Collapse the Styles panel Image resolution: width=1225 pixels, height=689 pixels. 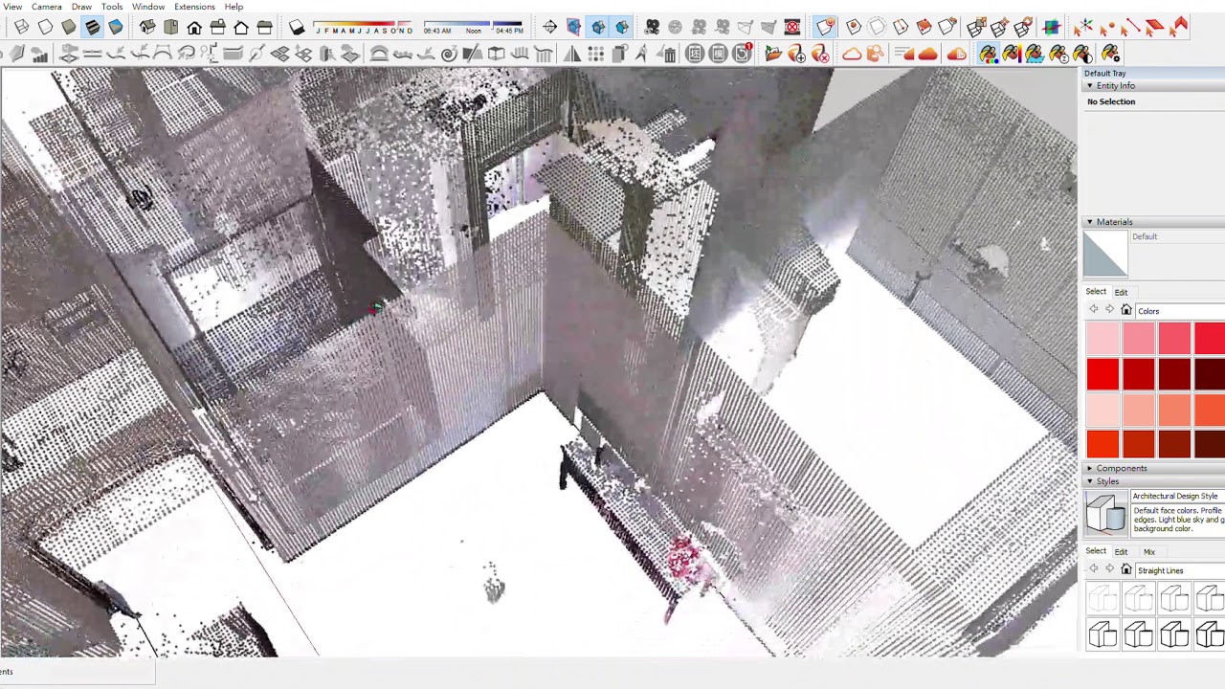pos(1089,482)
